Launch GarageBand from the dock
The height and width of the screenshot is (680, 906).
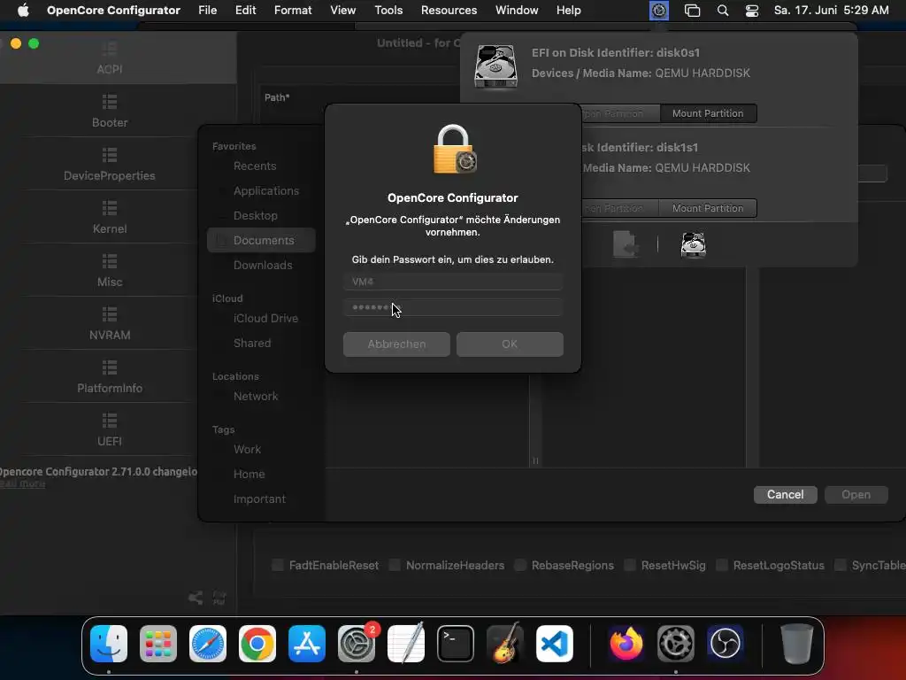(505, 644)
